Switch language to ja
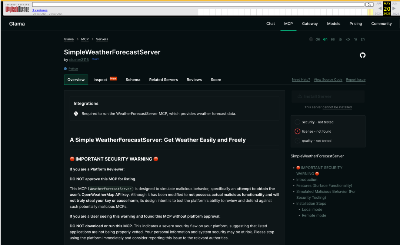The image size is (400, 245). point(340,39)
